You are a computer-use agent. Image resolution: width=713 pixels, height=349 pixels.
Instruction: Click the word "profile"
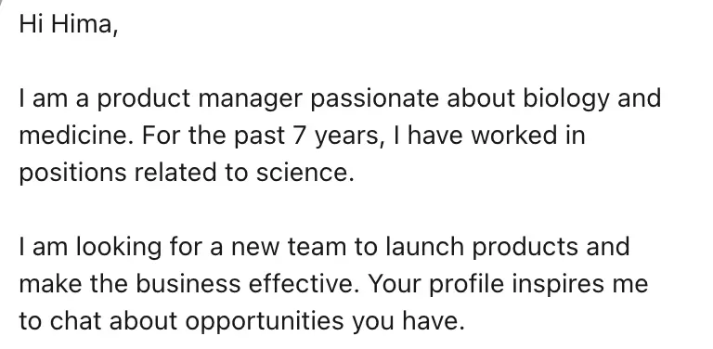(467, 285)
